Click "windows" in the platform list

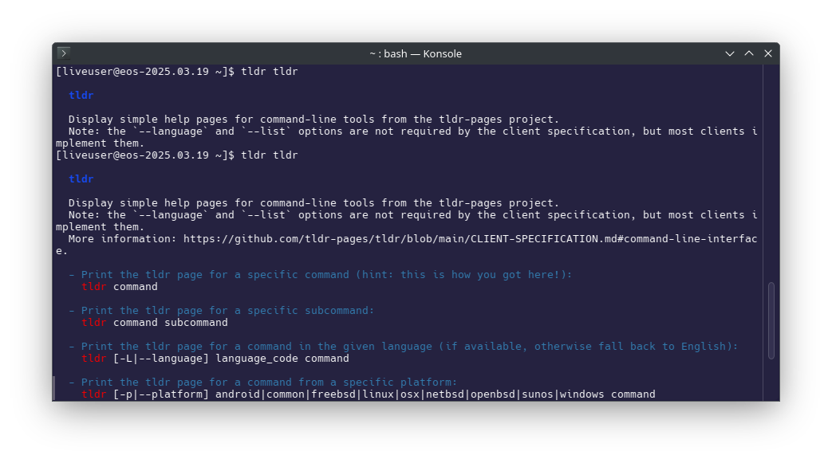pos(582,394)
